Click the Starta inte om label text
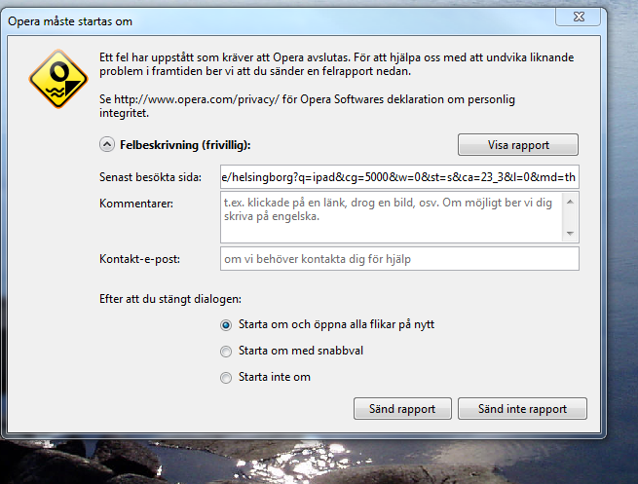The image size is (638, 484). pos(275,377)
